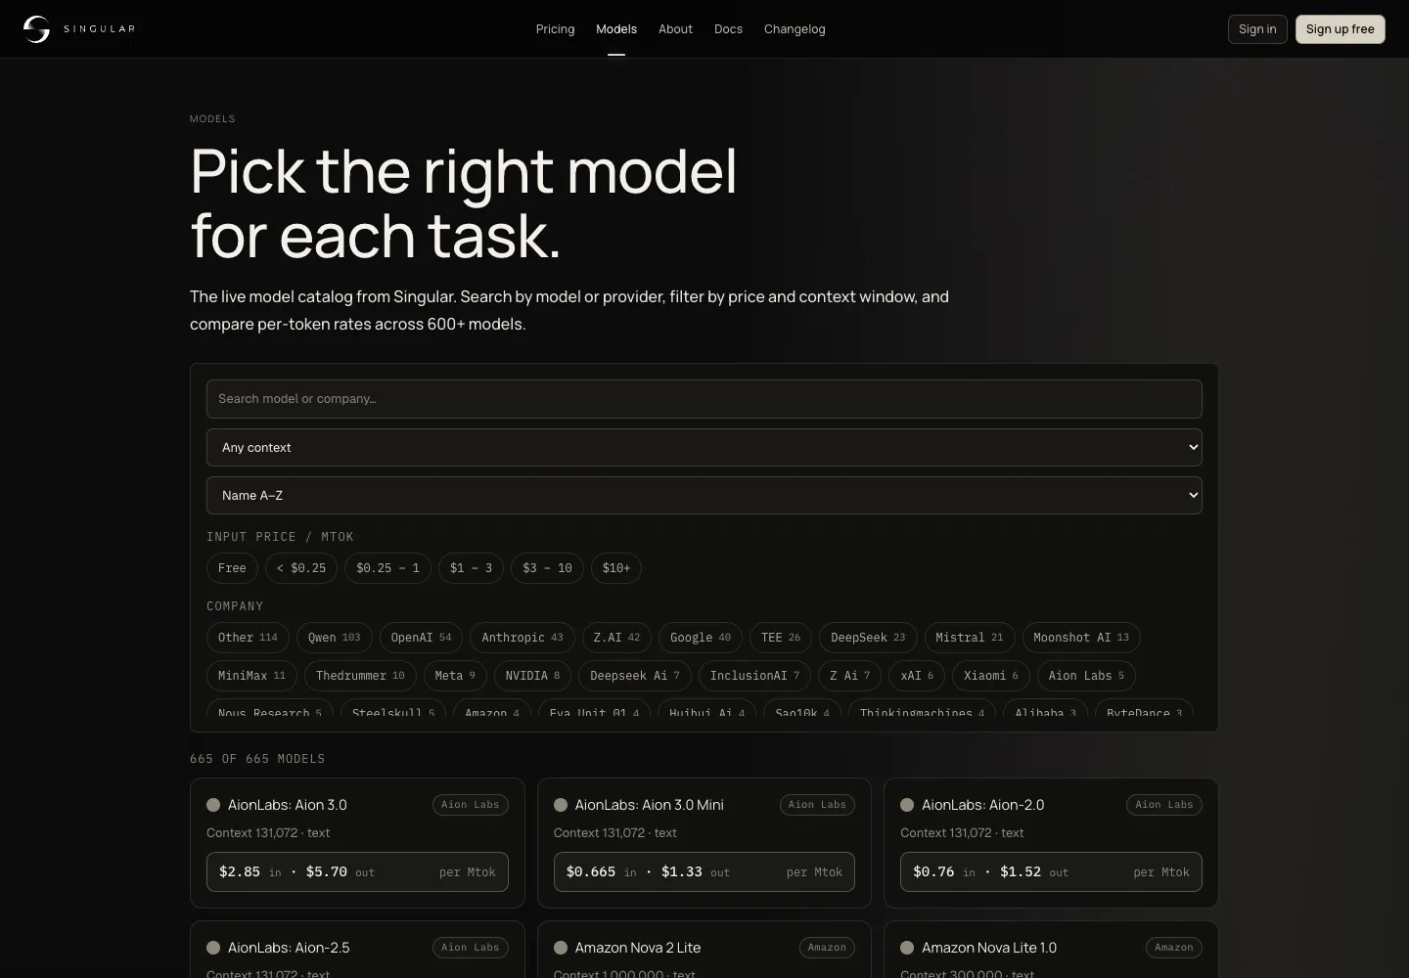The image size is (1409, 978).
Task: Open the AionLabs: Aion 3.0 Mini card
Action: pyautogui.click(x=704, y=843)
